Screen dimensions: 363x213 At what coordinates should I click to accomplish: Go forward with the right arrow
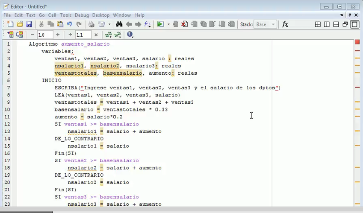click(138, 24)
